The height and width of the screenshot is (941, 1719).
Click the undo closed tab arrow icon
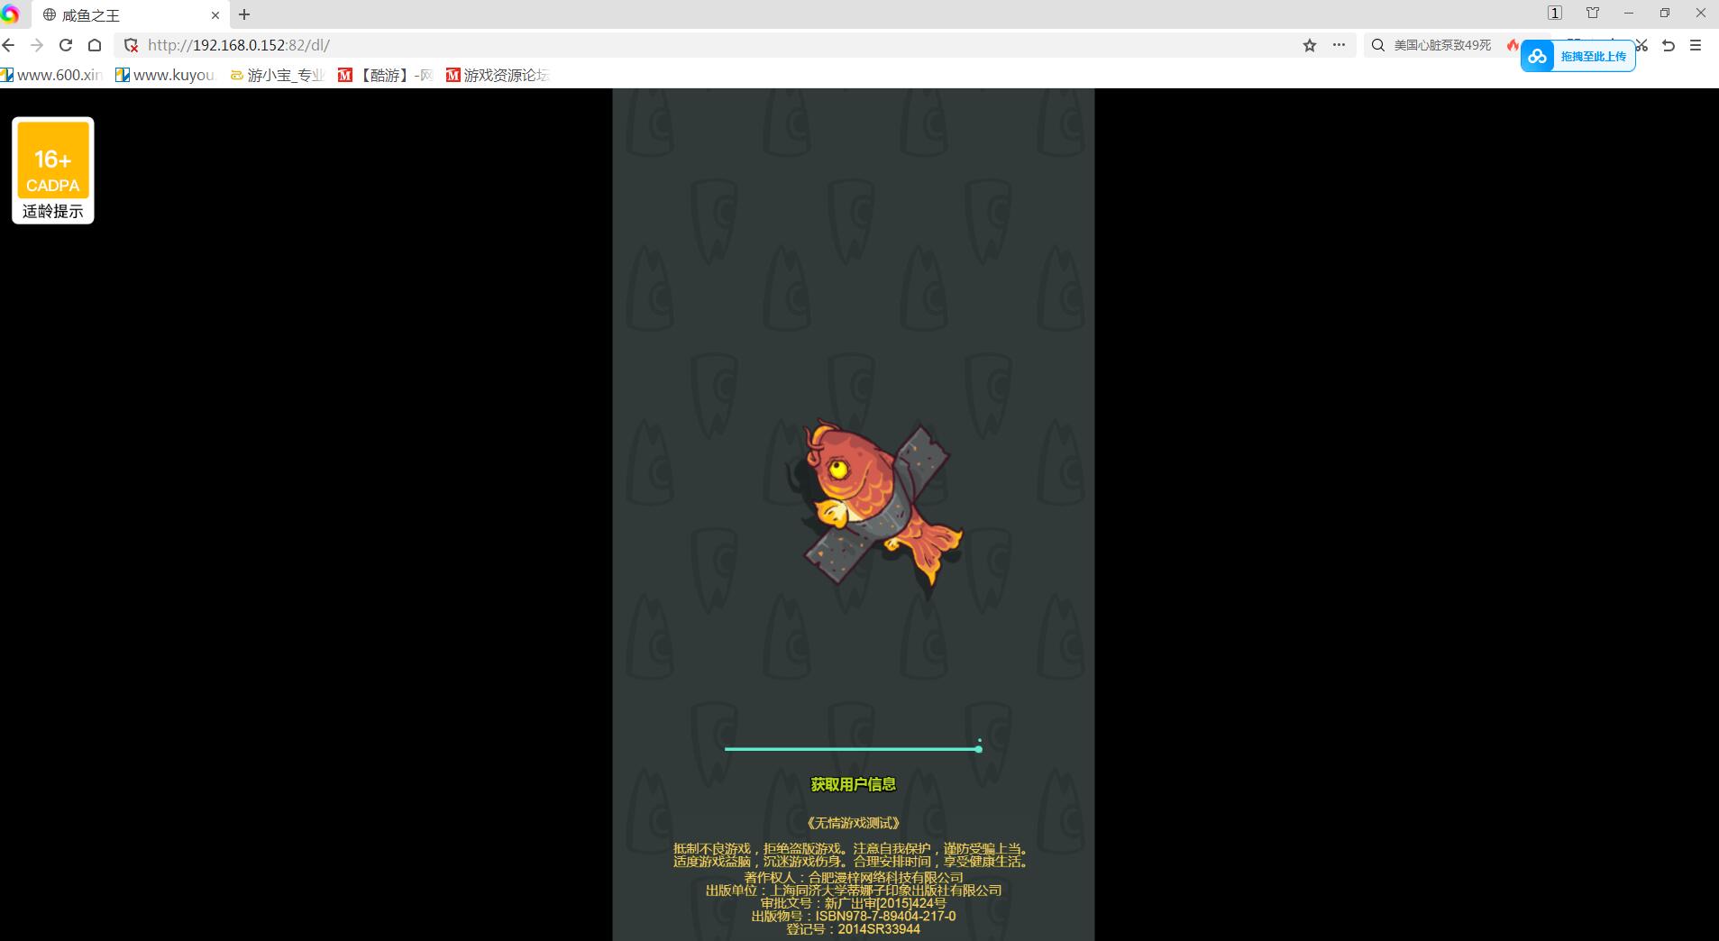coord(1669,45)
